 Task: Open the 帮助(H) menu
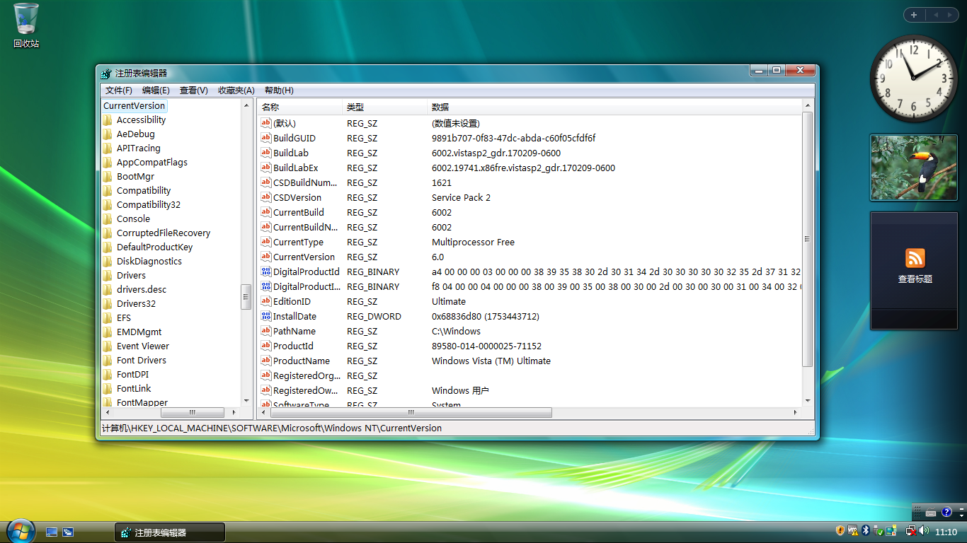[279, 90]
